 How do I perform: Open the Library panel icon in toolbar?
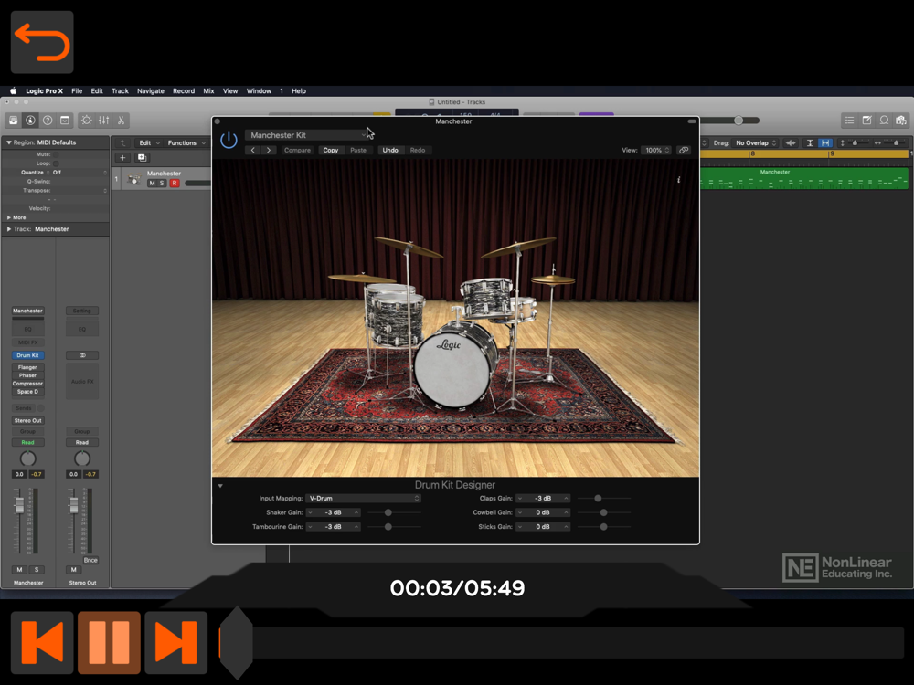(14, 121)
